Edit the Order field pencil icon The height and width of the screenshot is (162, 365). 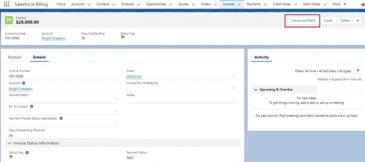pyautogui.click(x=234, y=76)
